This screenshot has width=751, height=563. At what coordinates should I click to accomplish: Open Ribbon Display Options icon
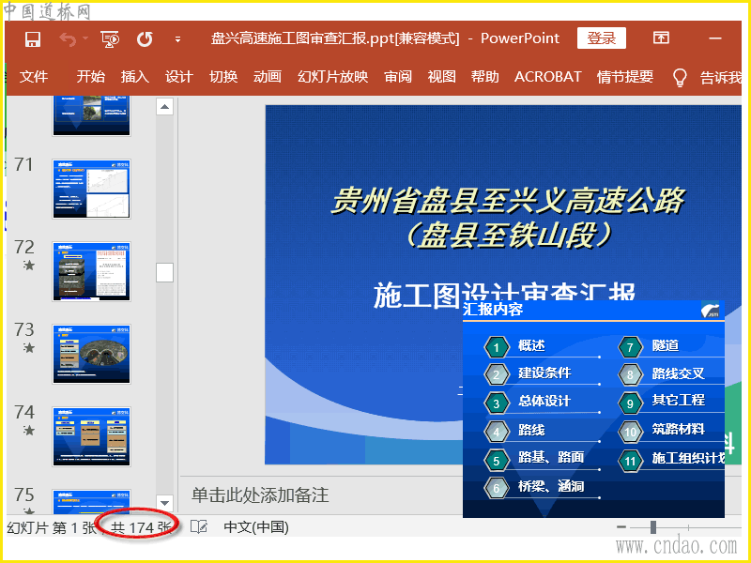tap(661, 38)
